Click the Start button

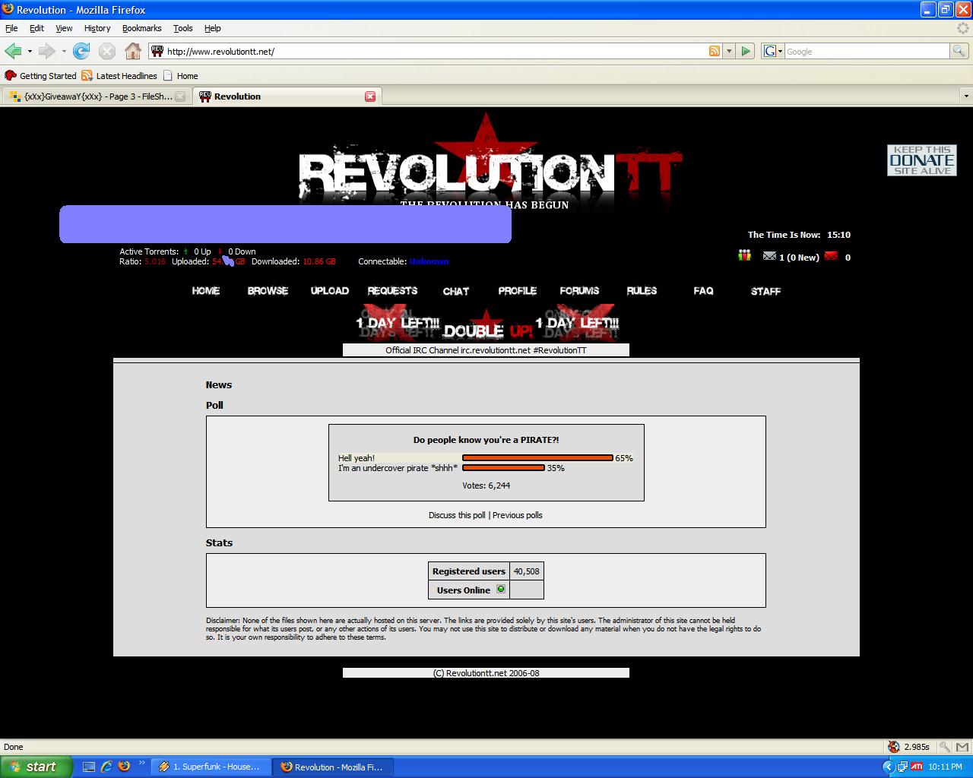click(36, 767)
